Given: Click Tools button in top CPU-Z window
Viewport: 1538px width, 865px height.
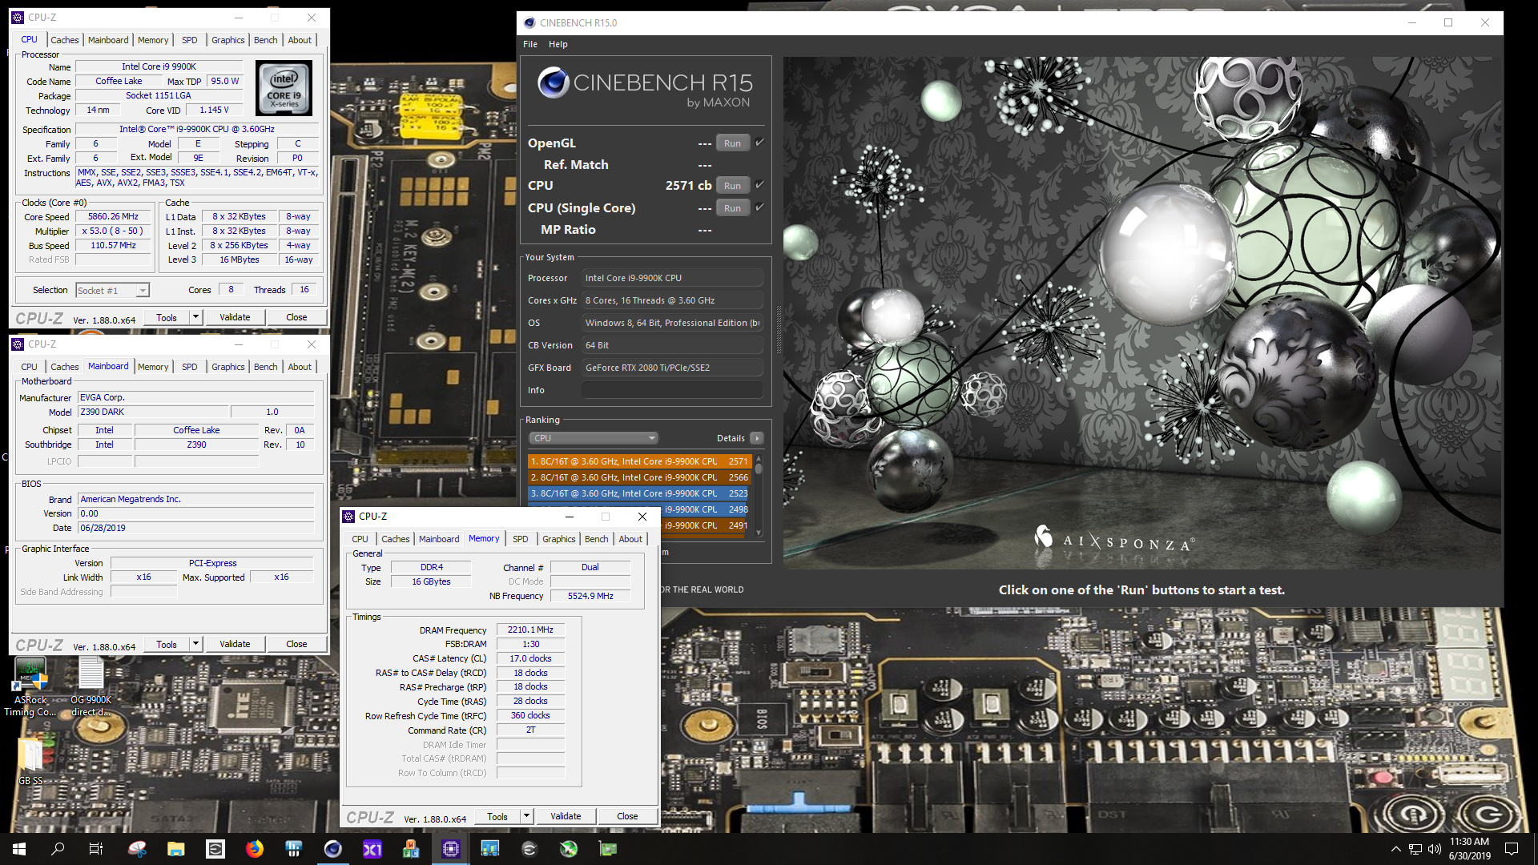Looking at the screenshot, I should tap(167, 317).
